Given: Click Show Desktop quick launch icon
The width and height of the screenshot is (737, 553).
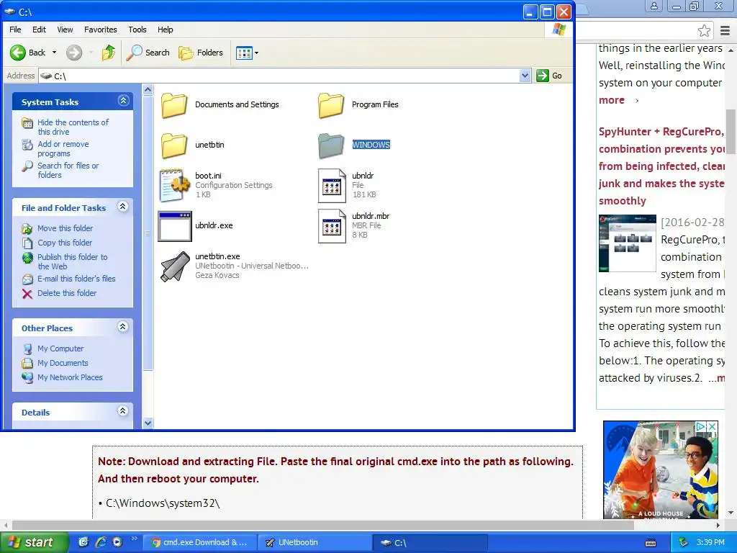Looking at the screenshot, I should (83, 542).
